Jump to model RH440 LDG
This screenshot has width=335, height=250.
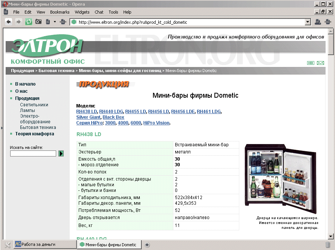click(111, 112)
